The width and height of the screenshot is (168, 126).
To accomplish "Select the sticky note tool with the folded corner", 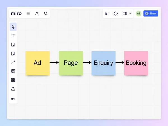I will (x=13, y=54).
